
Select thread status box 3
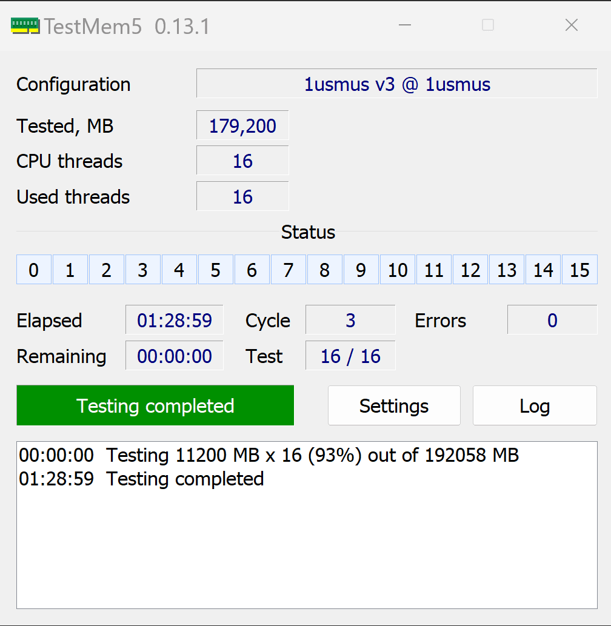143,270
